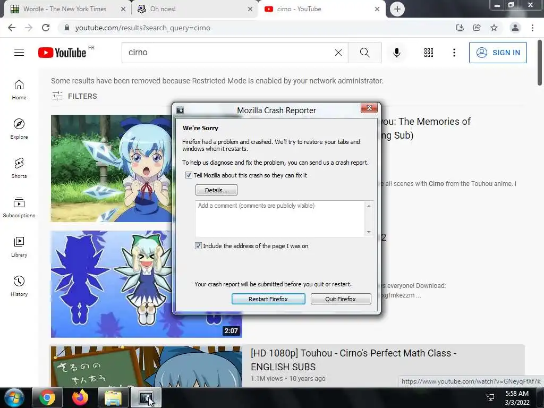Image resolution: width=544 pixels, height=408 pixels.
Task: Bookmark this page with the star icon
Action: 494,28
